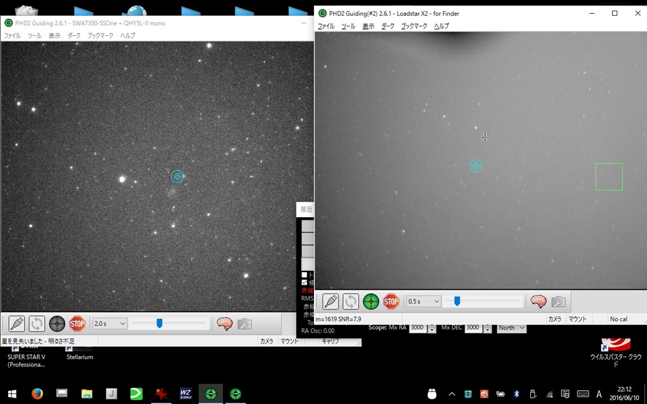Open WZ Editor from the taskbar

(x=186, y=394)
